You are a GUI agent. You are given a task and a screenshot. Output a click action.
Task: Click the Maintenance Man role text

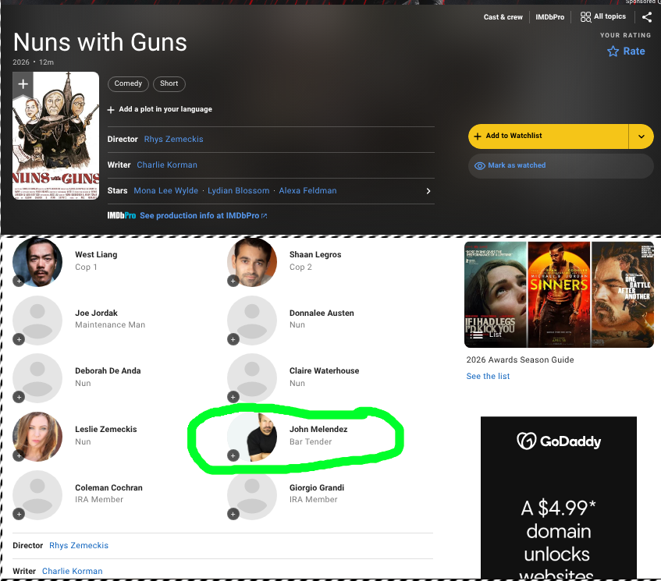(x=110, y=325)
